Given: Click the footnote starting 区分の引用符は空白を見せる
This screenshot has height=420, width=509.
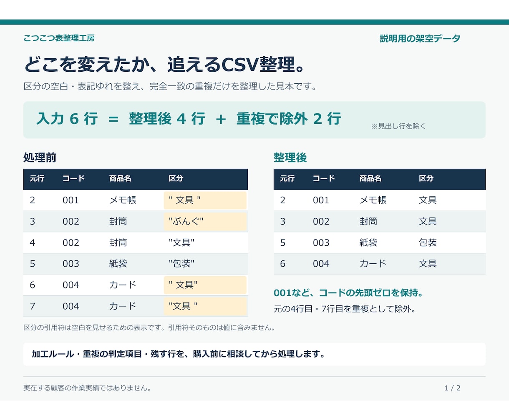Looking at the screenshot, I should tap(150, 327).
